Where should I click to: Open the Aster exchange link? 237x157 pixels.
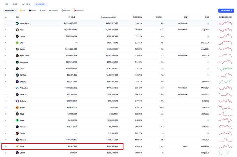point(22,30)
